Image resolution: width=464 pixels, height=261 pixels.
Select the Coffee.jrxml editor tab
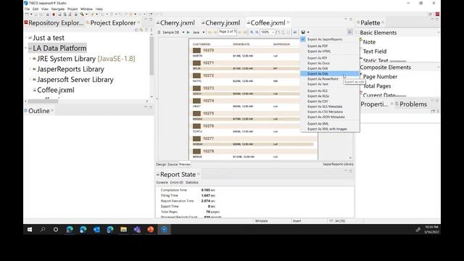268,22
